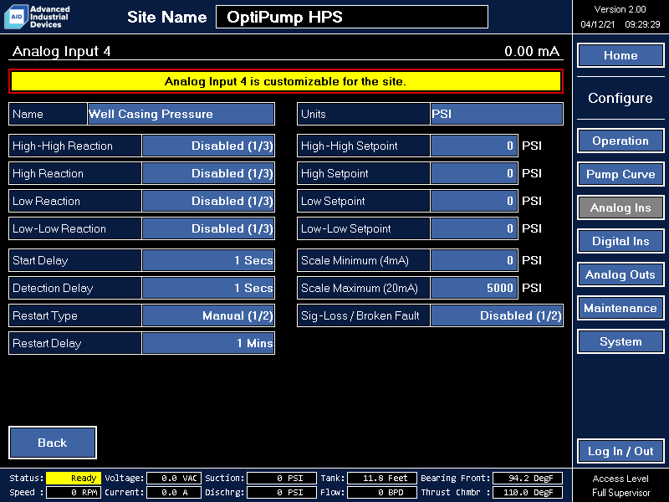Viewport: 669px width, 502px height.
Task: Click the Speed 0 RPM value
Action: (74, 492)
